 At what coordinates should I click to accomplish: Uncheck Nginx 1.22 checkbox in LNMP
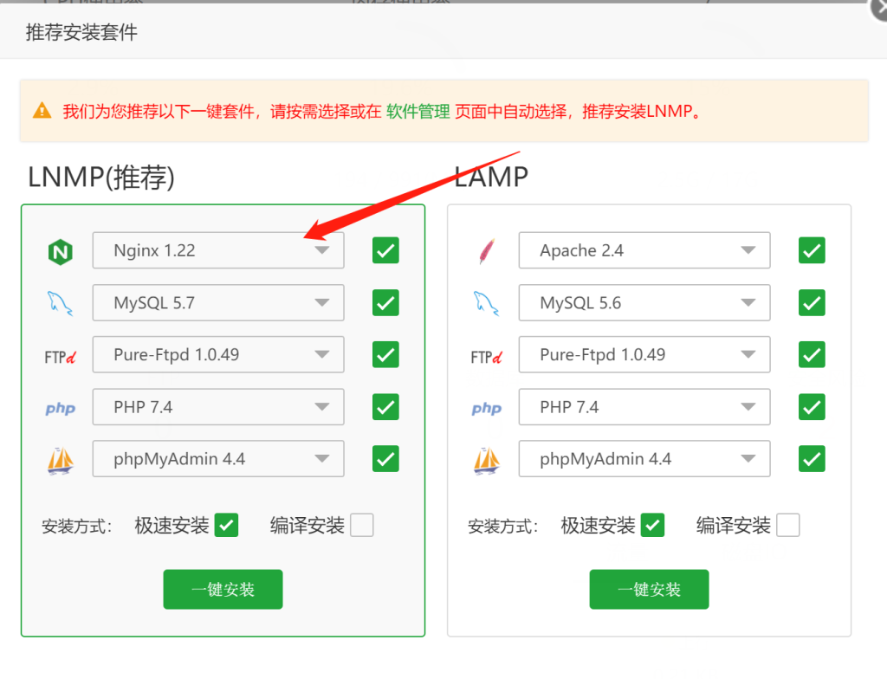[385, 250]
